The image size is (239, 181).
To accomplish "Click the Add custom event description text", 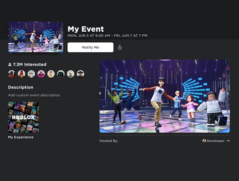I will coord(34,95).
